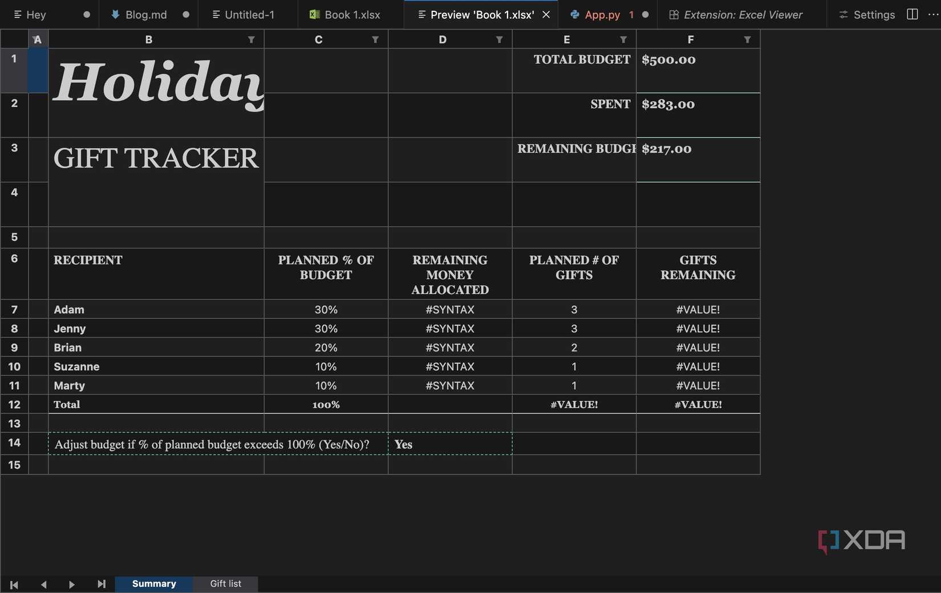Select the column A header
The image size is (941, 593).
coord(38,39)
